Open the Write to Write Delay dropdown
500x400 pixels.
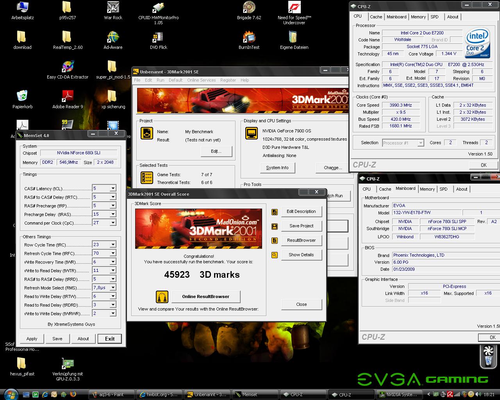[112, 313]
